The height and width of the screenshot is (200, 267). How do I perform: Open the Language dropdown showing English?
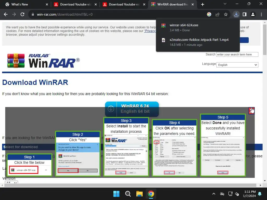(x=237, y=65)
